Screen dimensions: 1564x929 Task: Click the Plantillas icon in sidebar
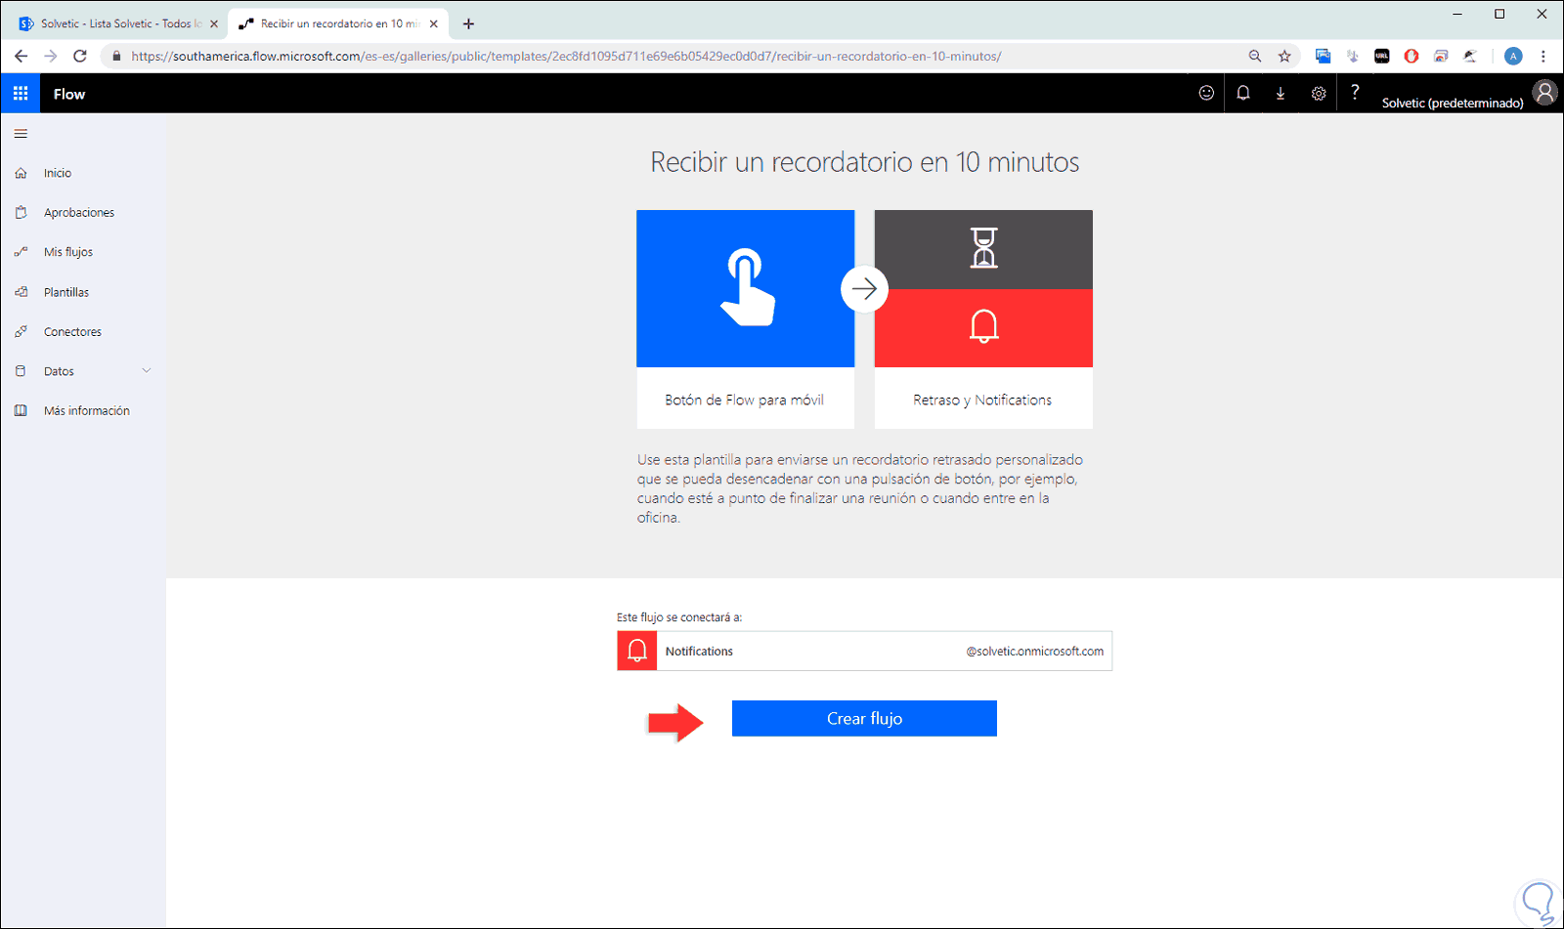point(21,292)
